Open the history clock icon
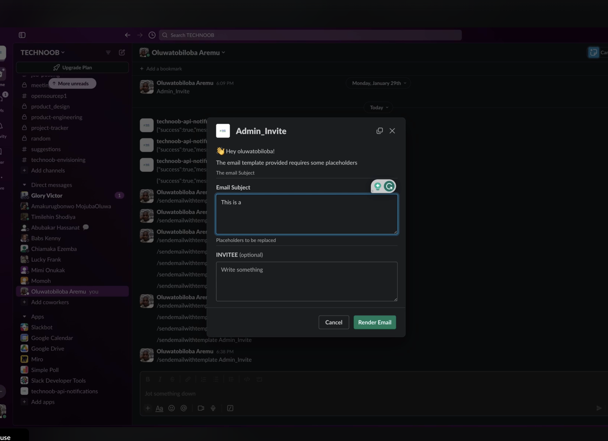The width and height of the screenshot is (608, 441). point(152,35)
